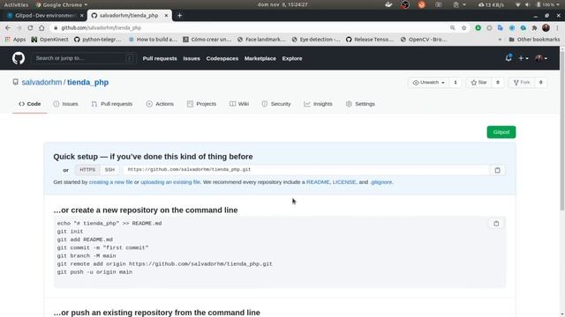Focus the Search or jump to box
Image resolution: width=565 pixels, height=317 pixels.
coord(84,58)
